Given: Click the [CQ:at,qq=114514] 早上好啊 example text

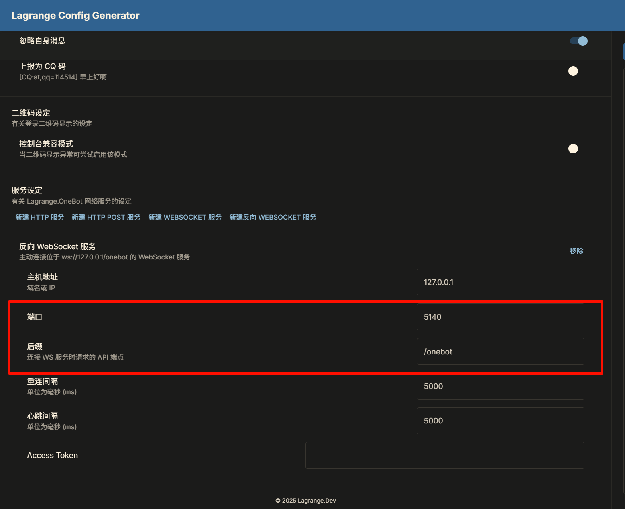Looking at the screenshot, I should pyautogui.click(x=63, y=77).
